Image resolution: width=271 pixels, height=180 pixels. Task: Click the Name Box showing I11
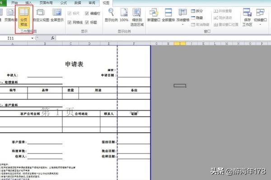point(16,38)
